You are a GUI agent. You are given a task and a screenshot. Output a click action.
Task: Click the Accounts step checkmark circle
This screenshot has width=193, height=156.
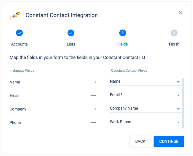tap(19, 33)
